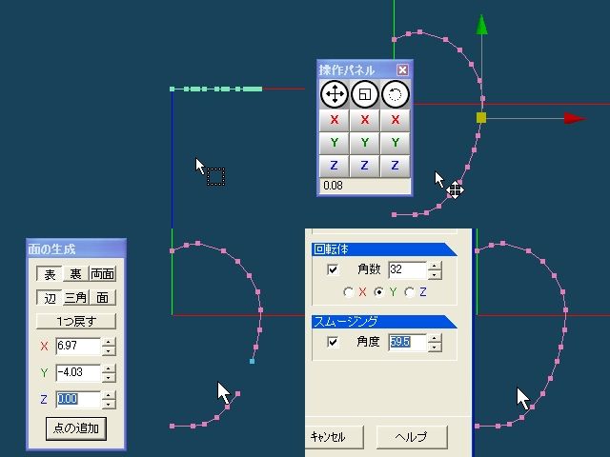Click the キャンセル button
Screen dimensions: 610x457
point(335,437)
